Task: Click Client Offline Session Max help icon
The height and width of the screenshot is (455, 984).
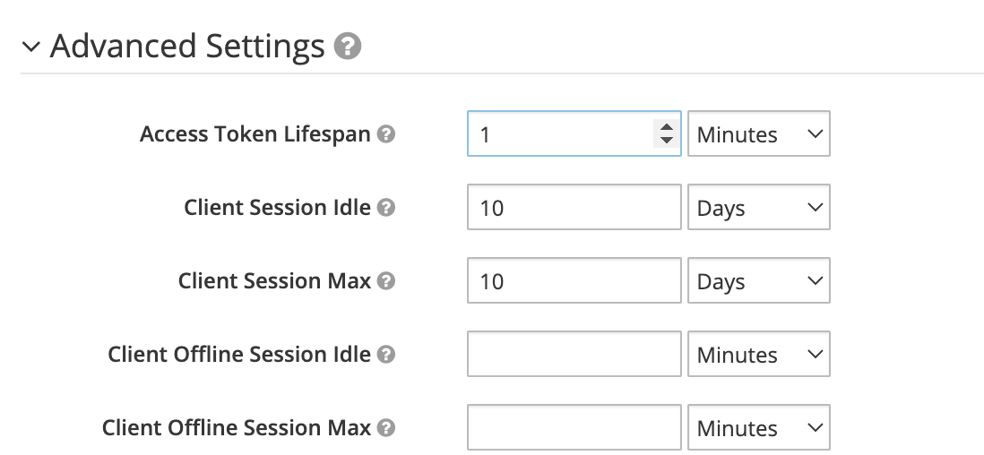Action: coord(386,428)
